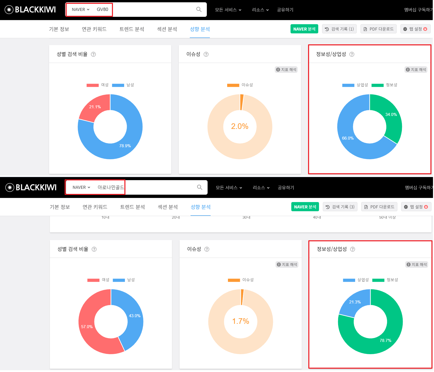This screenshot has width=434, height=372.
Task: Switch to 트렌드 분석 tab in top page
Action: [132, 29]
